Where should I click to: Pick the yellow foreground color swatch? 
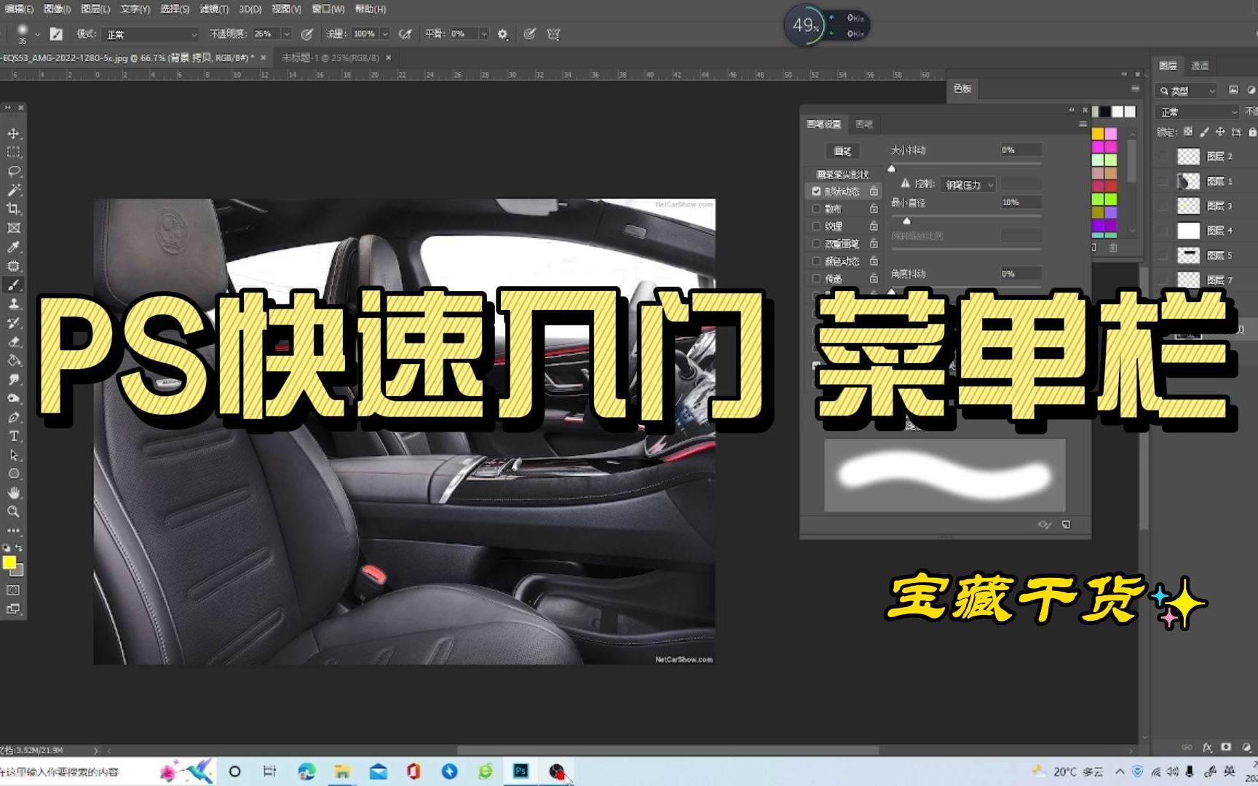[9, 563]
